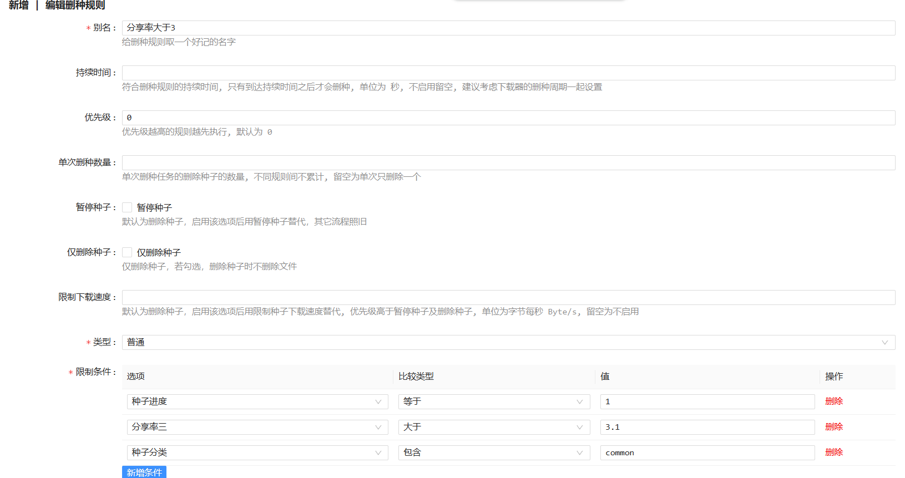Image resolution: width=905 pixels, height=478 pixels.
Task: Remove the 种子分类 condition row
Action: (x=833, y=452)
